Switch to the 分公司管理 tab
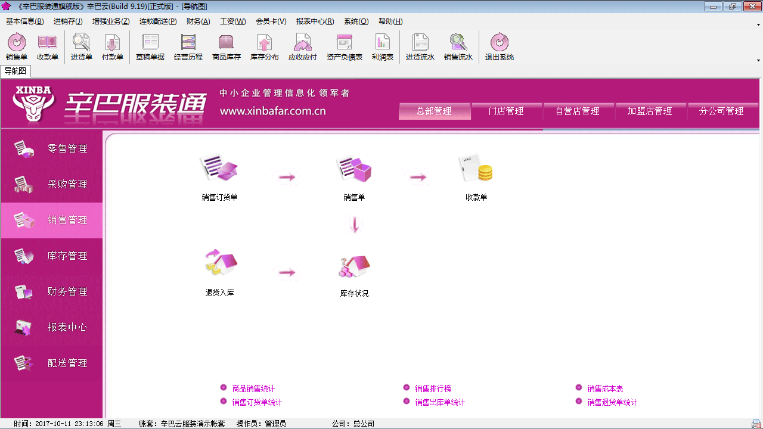This screenshot has width=763, height=429. pos(722,111)
